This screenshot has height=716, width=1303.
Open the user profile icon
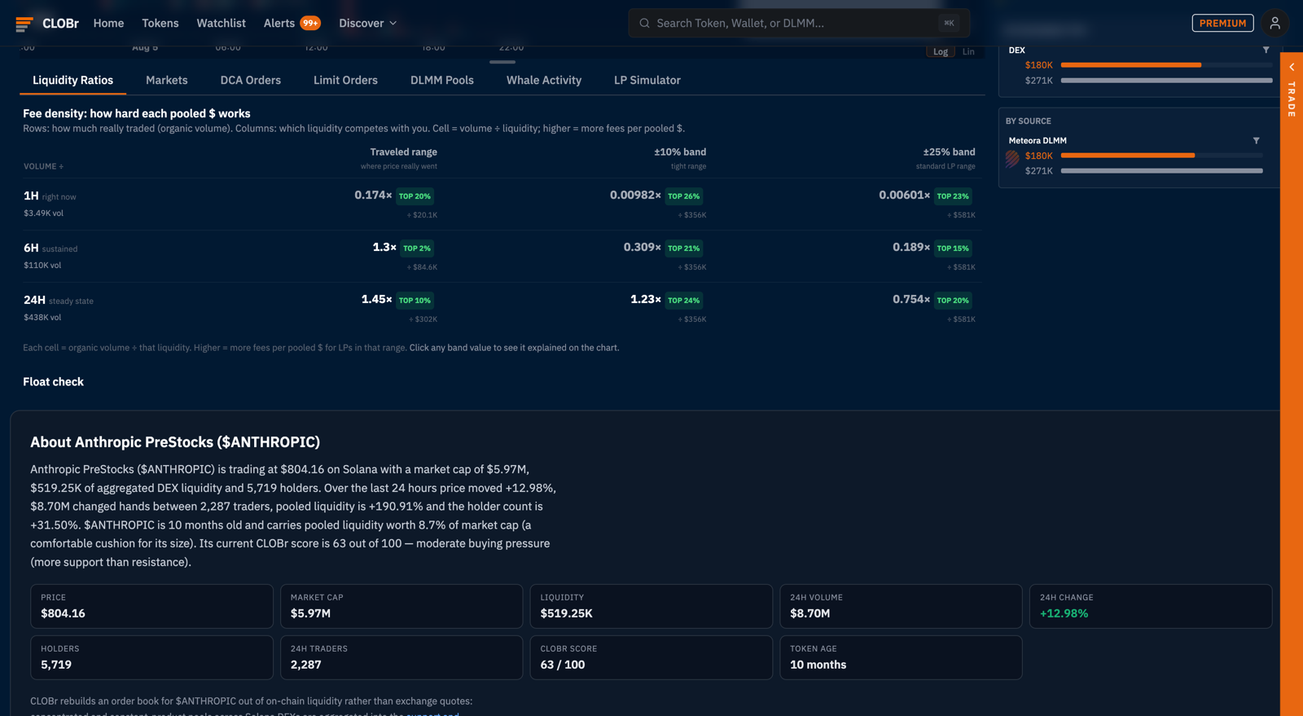pos(1274,23)
